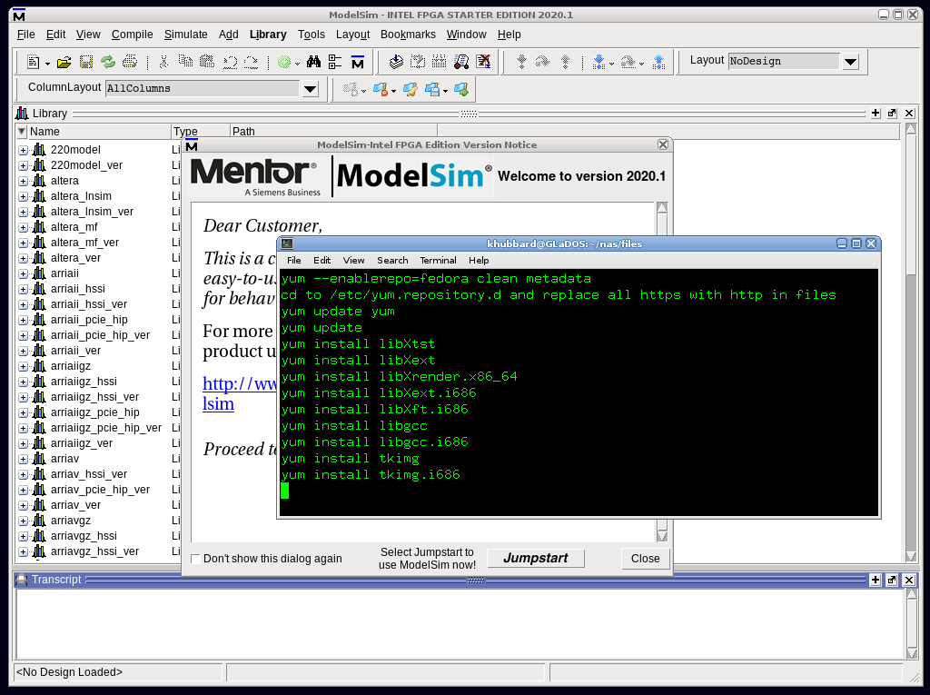Click the Find binoculars icon
The image size is (930, 695).
(313, 62)
